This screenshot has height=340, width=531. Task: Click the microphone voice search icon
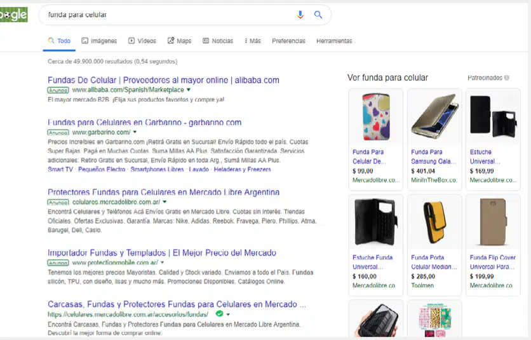300,15
